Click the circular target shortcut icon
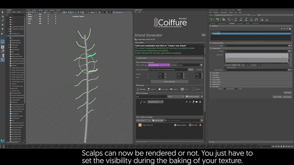294x165 pixels. pyautogui.click(x=182, y=89)
